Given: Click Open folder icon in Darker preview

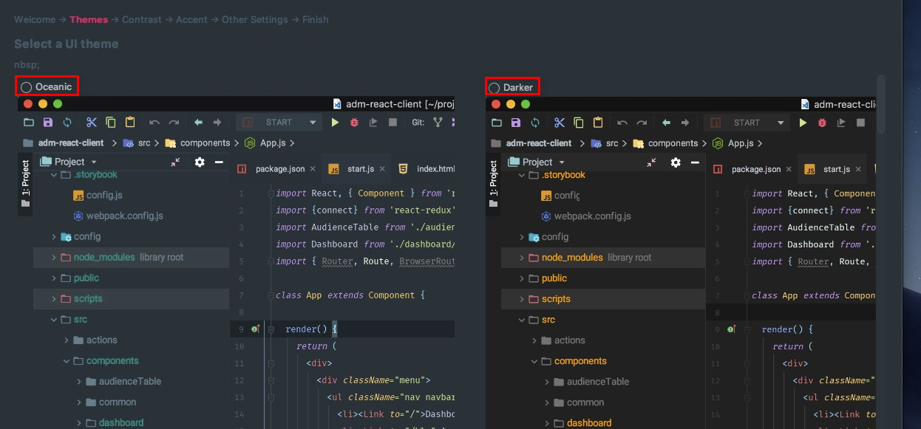Looking at the screenshot, I should tap(497, 123).
